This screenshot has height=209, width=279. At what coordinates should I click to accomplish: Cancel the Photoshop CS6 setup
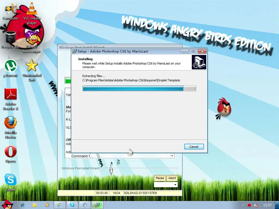click(194, 147)
